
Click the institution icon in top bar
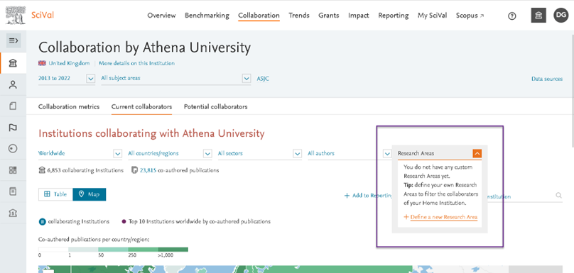538,16
